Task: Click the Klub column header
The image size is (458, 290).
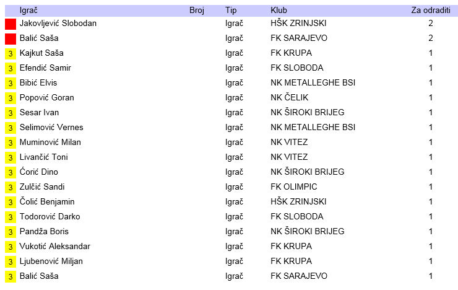Action: (x=279, y=11)
